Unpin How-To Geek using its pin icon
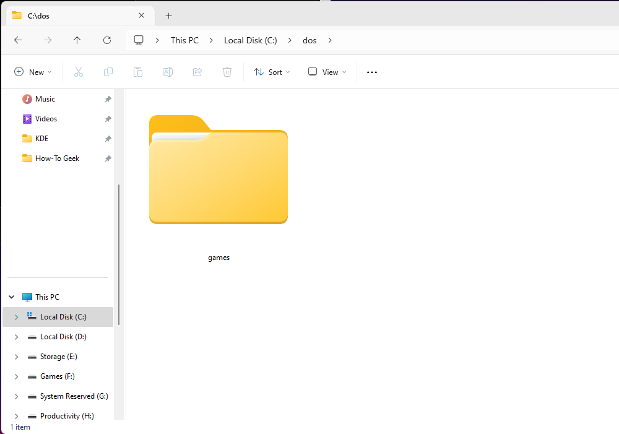Screen dimensions: 619x434 [x=108, y=158]
